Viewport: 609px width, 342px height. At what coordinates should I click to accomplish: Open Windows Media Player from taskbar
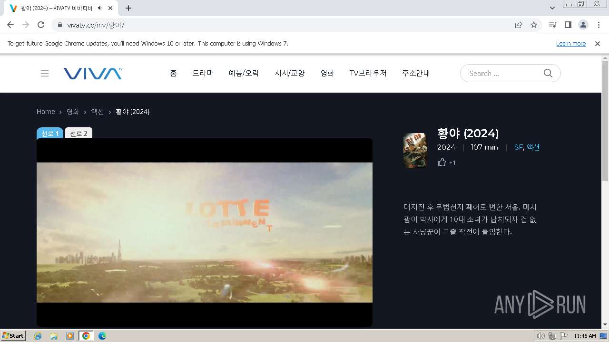[70, 336]
